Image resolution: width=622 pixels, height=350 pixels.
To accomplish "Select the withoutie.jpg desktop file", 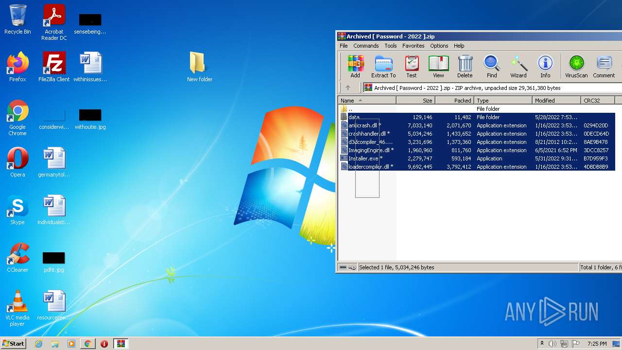I will pyautogui.click(x=90, y=119).
